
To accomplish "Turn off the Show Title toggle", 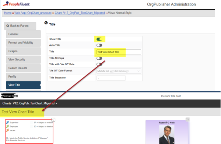I will click(99, 39).
